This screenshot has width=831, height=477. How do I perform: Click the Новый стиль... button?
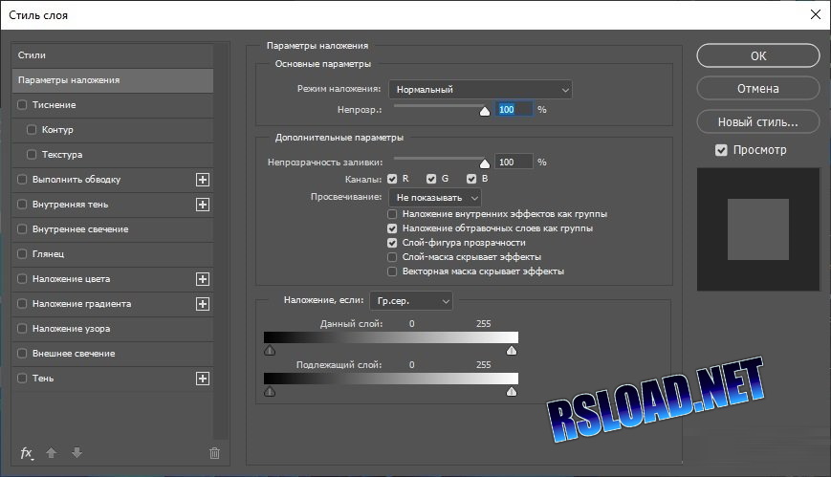[758, 122]
